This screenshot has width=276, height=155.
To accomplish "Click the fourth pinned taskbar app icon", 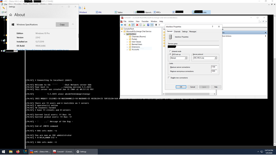I will pos(25,152).
